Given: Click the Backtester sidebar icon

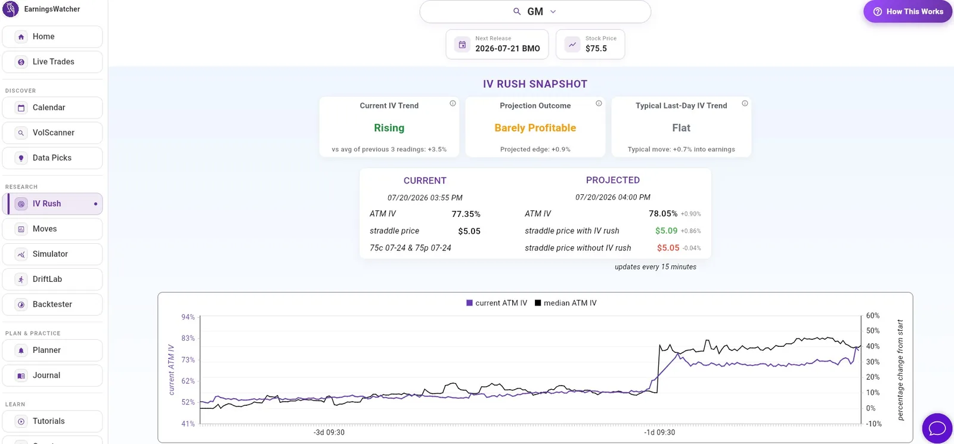Looking at the screenshot, I should click(21, 305).
